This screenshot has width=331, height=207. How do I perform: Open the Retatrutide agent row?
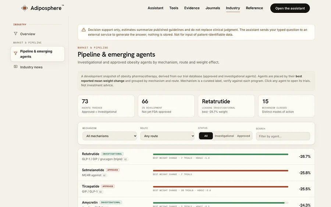[x=196, y=157]
